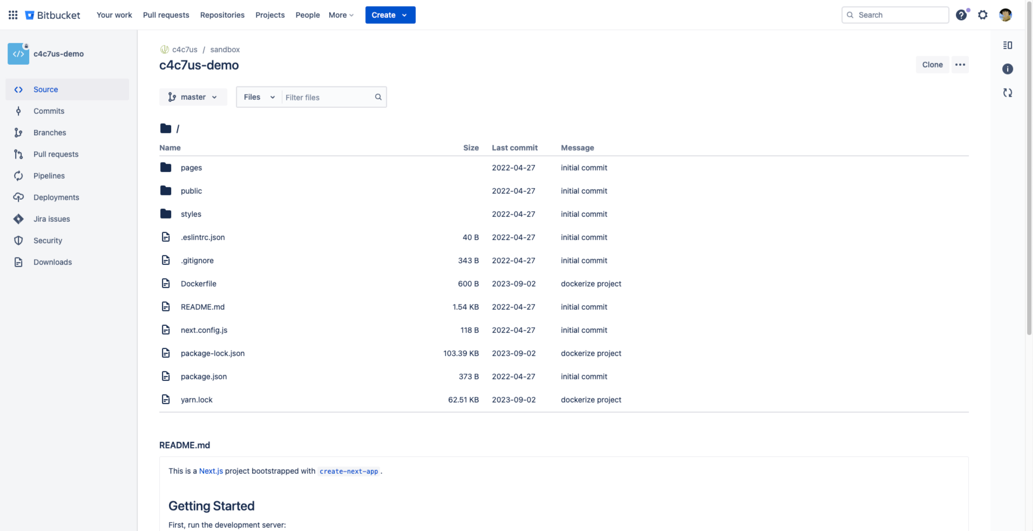
Task: Open the Files type dropdown
Action: (259, 97)
